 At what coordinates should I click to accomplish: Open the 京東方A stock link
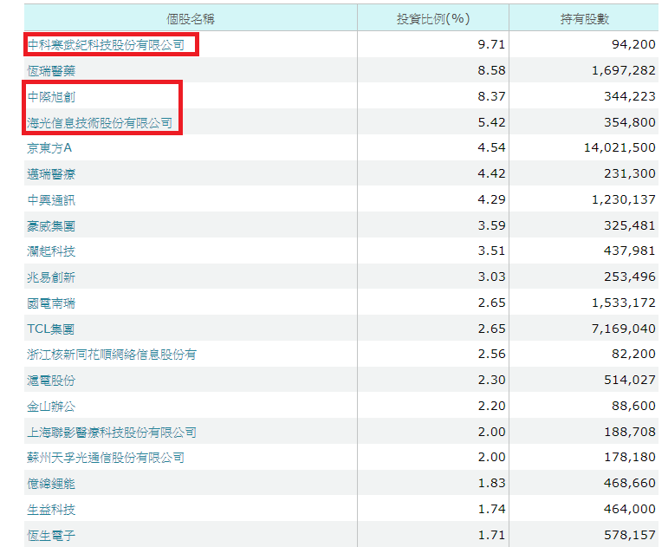pyautogui.click(x=49, y=148)
